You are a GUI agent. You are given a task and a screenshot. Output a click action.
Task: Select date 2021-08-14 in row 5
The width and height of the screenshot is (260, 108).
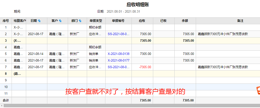click(x=36, y=54)
